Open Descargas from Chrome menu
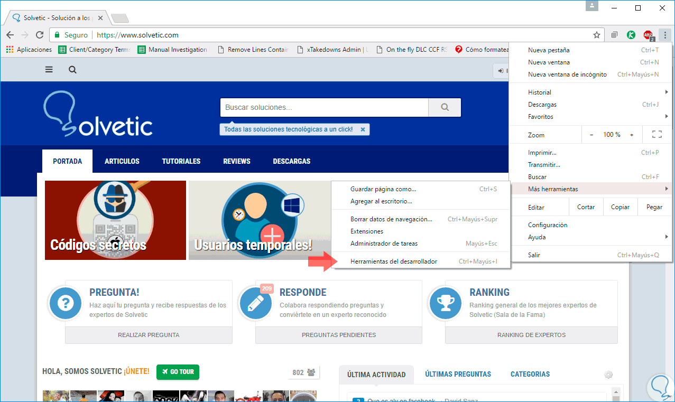This screenshot has height=402, width=675. coord(590,104)
